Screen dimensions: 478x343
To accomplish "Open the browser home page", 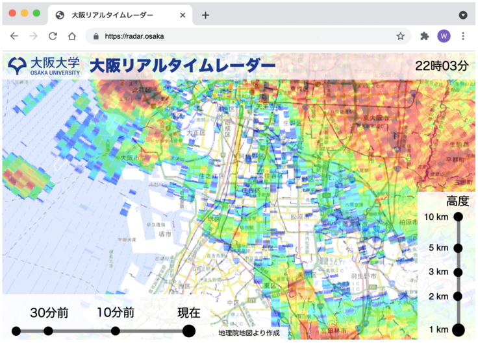I will tap(72, 36).
